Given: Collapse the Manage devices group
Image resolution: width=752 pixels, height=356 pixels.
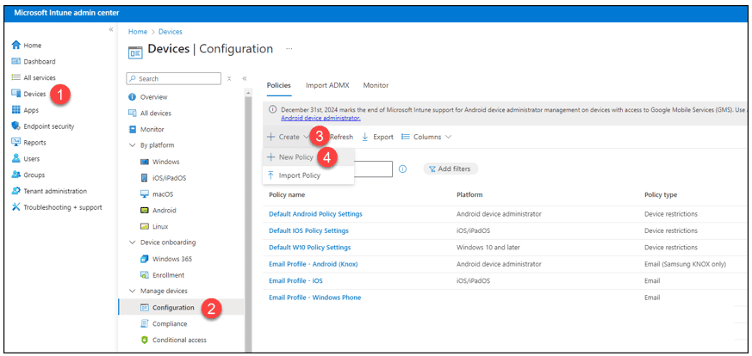Looking at the screenshot, I should point(133,291).
